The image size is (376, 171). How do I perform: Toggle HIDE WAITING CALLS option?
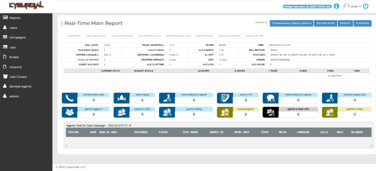[x=149, y=36]
